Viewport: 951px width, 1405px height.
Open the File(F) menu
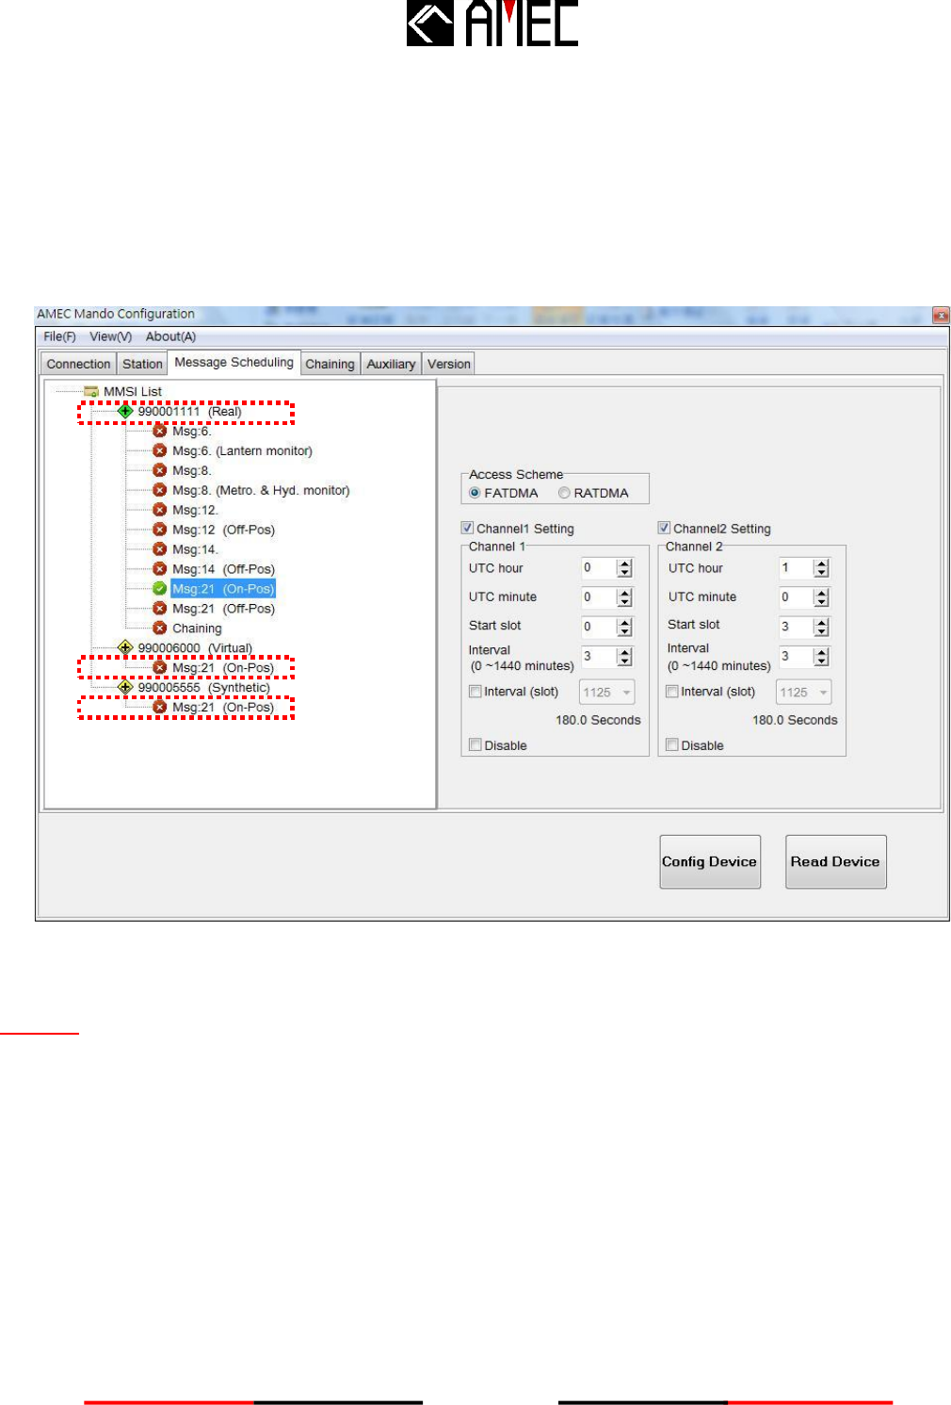click(x=59, y=336)
